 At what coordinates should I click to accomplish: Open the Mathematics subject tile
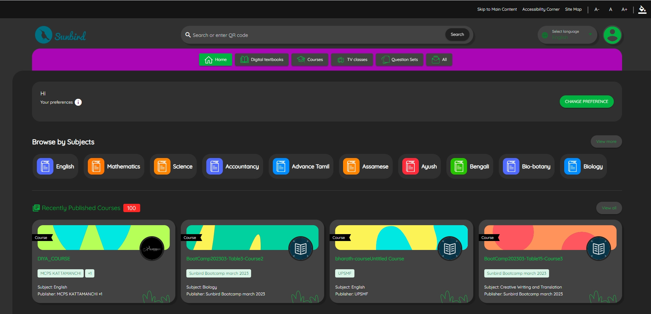114,167
